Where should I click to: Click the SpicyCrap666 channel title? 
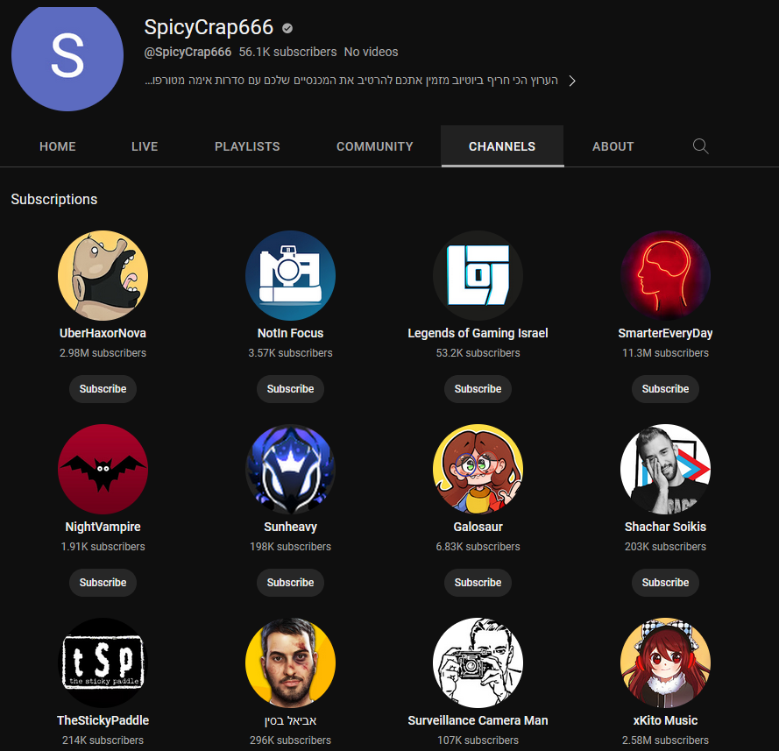(x=209, y=27)
